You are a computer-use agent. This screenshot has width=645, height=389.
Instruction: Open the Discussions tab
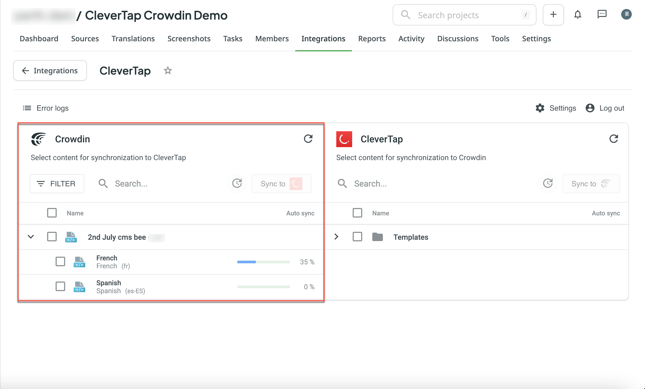point(458,39)
